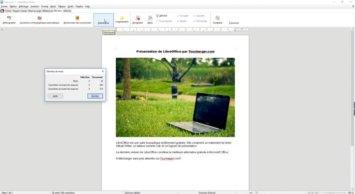The height and width of the screenshot is (194, 355).
Task: Go to Suivante change
Action: [x=199, y=16]
